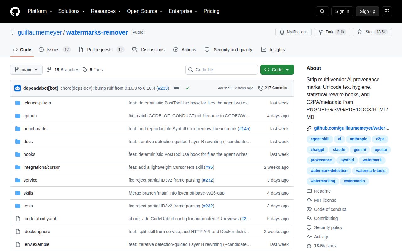Select the synthid topic tag
402x251 pixels.
click(x=347, y=160)
